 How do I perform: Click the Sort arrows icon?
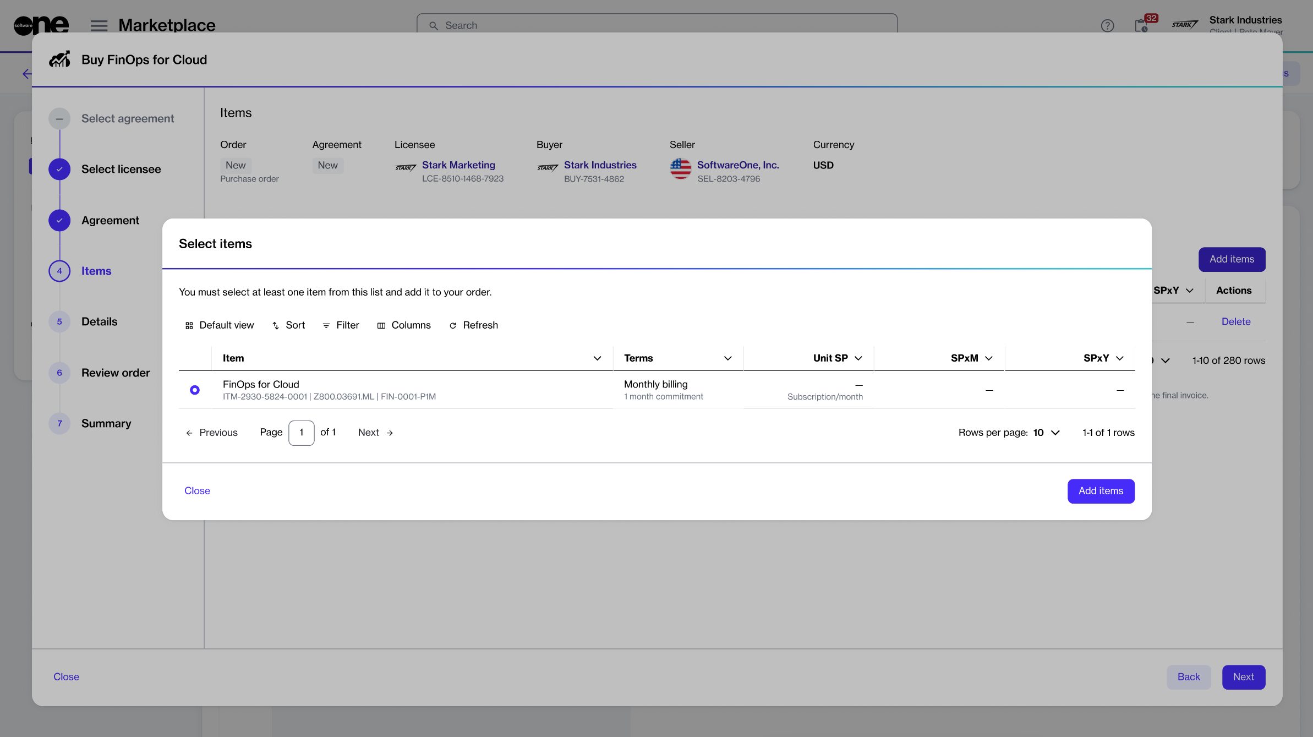[x=276, y=326]
